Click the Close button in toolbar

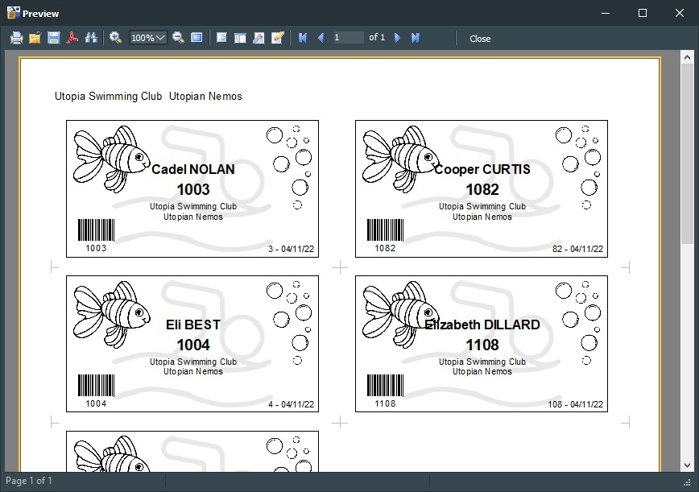coord(480,39)
